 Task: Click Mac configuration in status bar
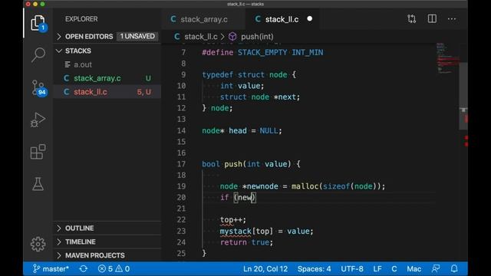414,269
